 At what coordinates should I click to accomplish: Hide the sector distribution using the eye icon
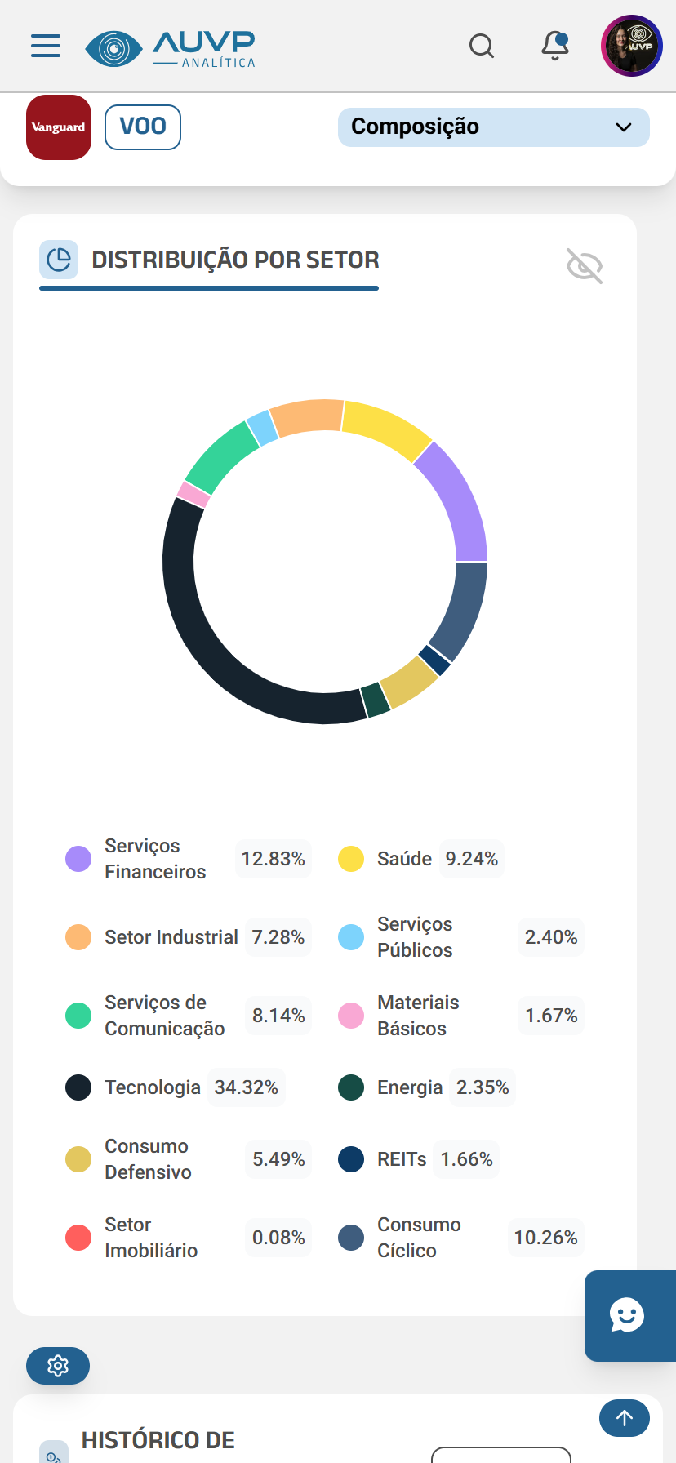pos(584,265)
